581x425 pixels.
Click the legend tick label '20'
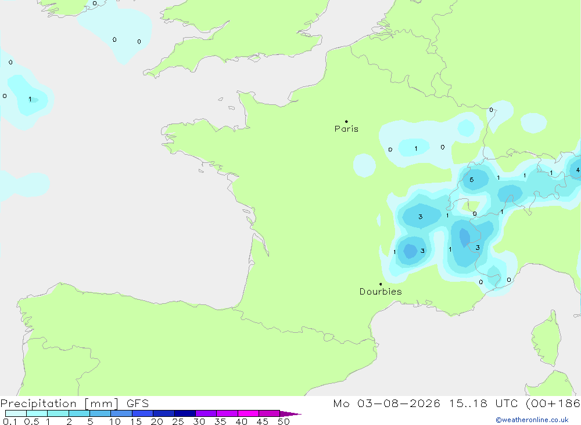coord(157,422)
